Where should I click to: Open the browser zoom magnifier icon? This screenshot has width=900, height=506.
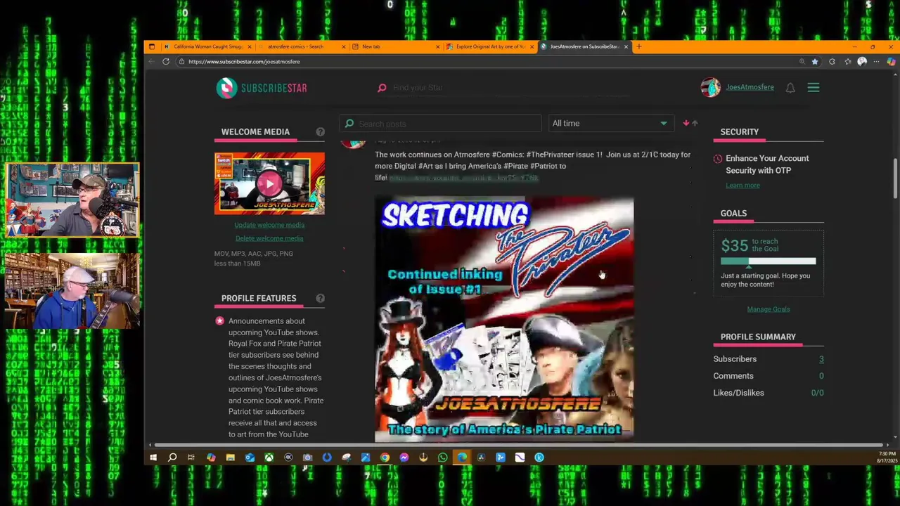pos(802,62)
